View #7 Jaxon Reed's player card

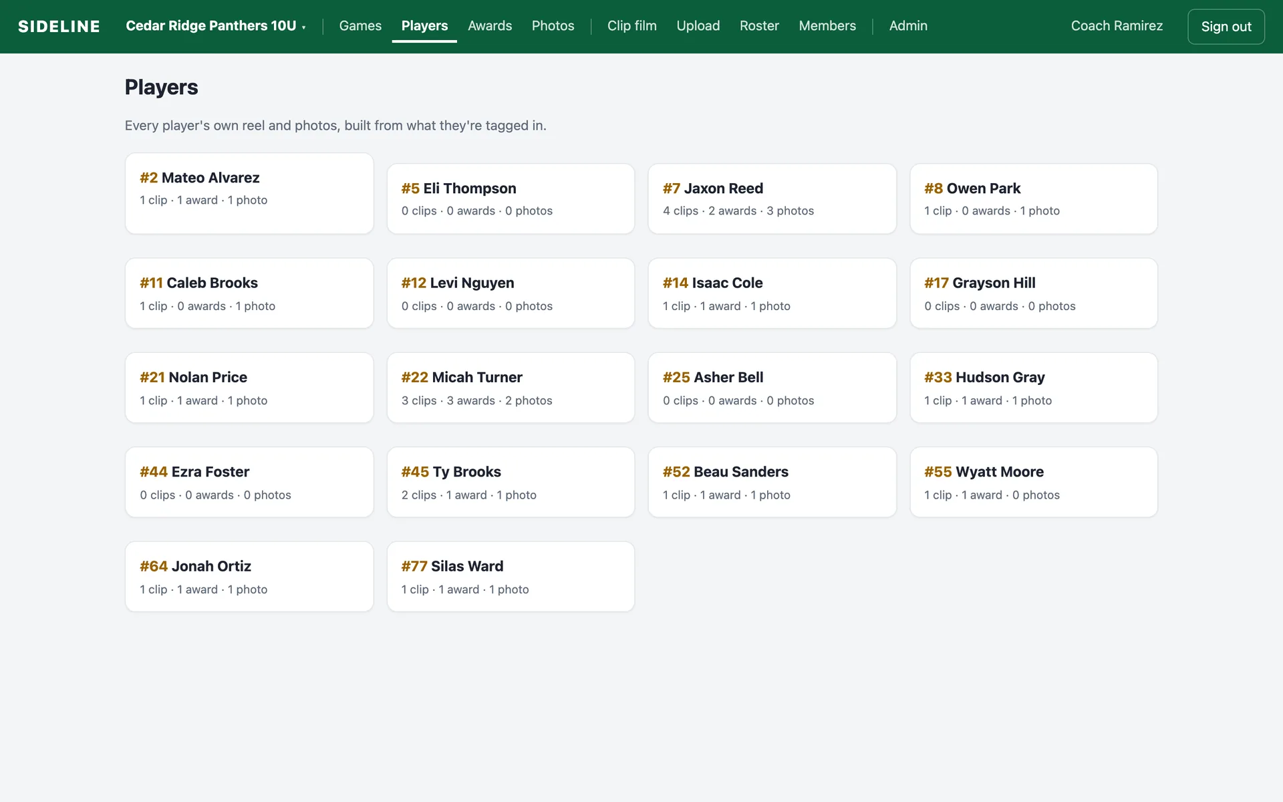(772, 198)
